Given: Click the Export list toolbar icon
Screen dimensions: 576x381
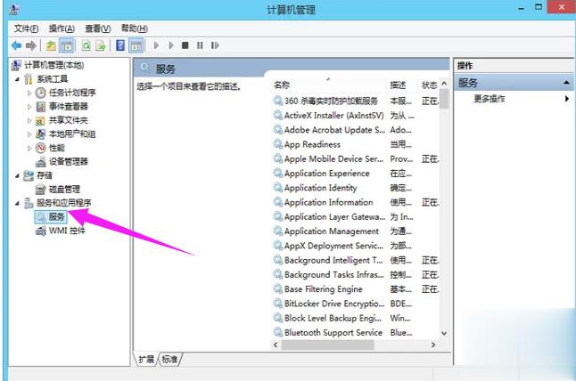Looking at the screenshot, I should [103, 45].
